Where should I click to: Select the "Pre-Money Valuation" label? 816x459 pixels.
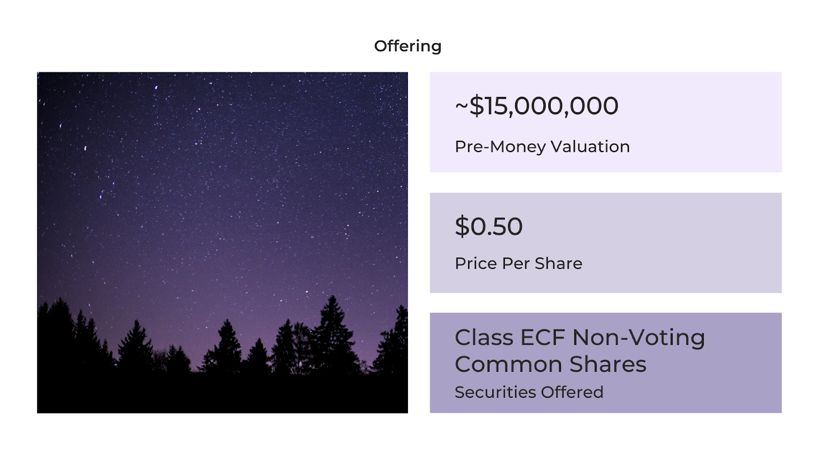[542, 146]
